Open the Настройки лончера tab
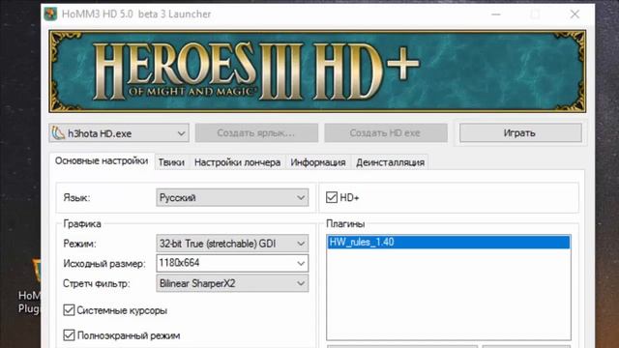This screenshot has height=348, width=619. click(x=237, y=162)
